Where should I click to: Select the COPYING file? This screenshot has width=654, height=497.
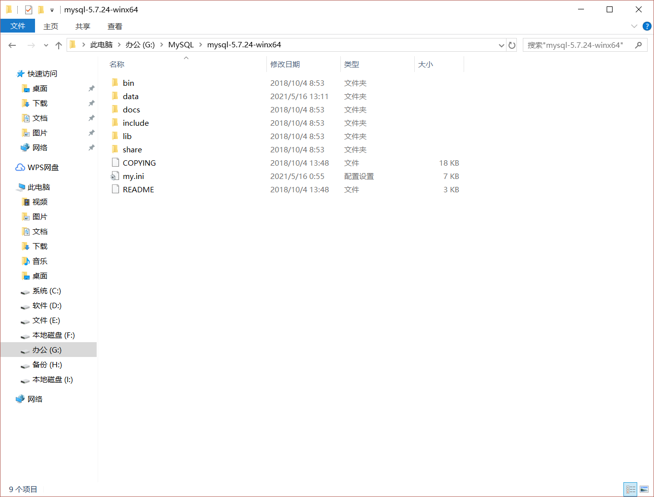click(x=140, y=162)
